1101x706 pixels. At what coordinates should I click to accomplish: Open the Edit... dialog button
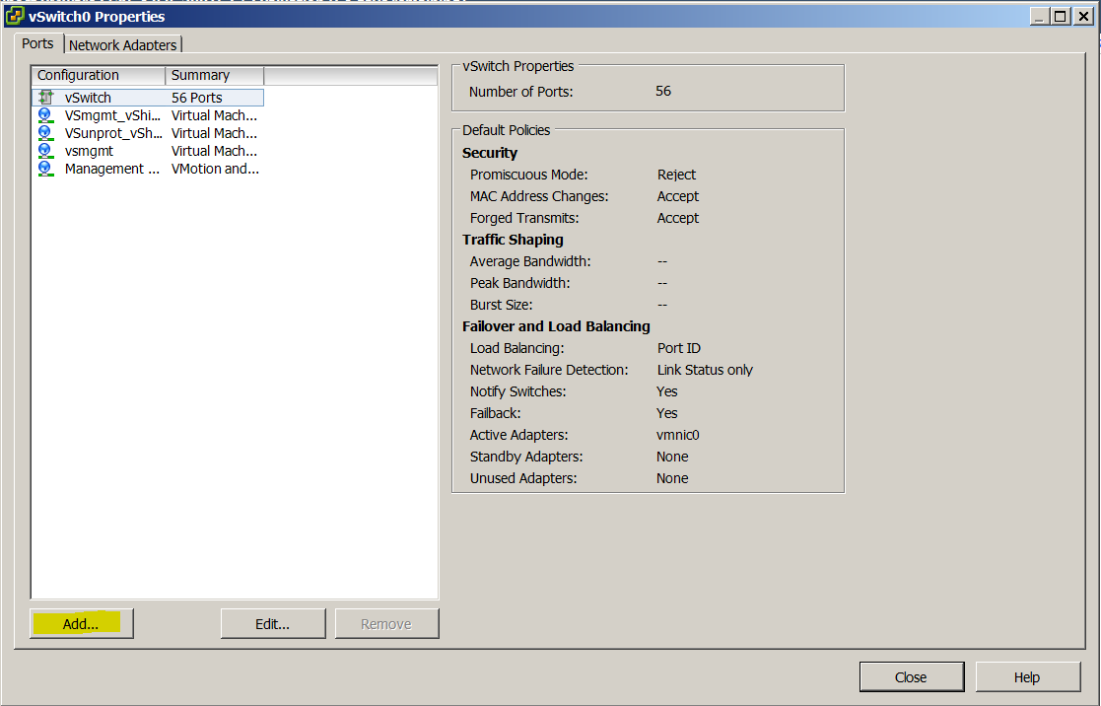[x=273, y=623]
